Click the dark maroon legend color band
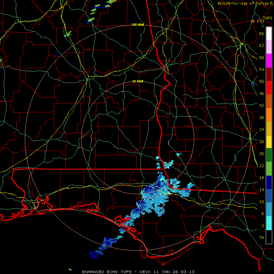 point(269,74)
